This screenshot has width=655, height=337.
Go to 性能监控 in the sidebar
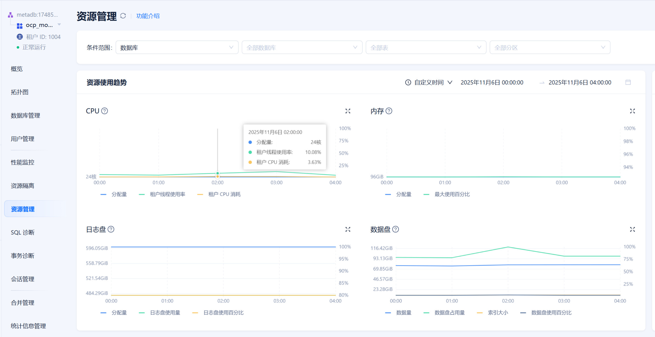tap(22, 162)
